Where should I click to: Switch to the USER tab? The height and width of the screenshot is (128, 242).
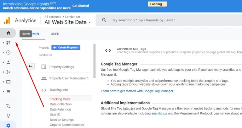point(55,34)
